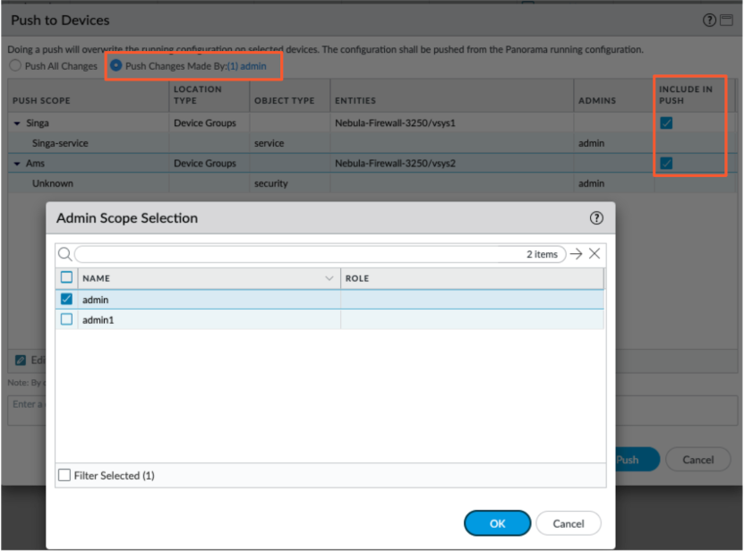Open help for Admin Scope Selection dialog
The image size is (744, 551).
596,218
